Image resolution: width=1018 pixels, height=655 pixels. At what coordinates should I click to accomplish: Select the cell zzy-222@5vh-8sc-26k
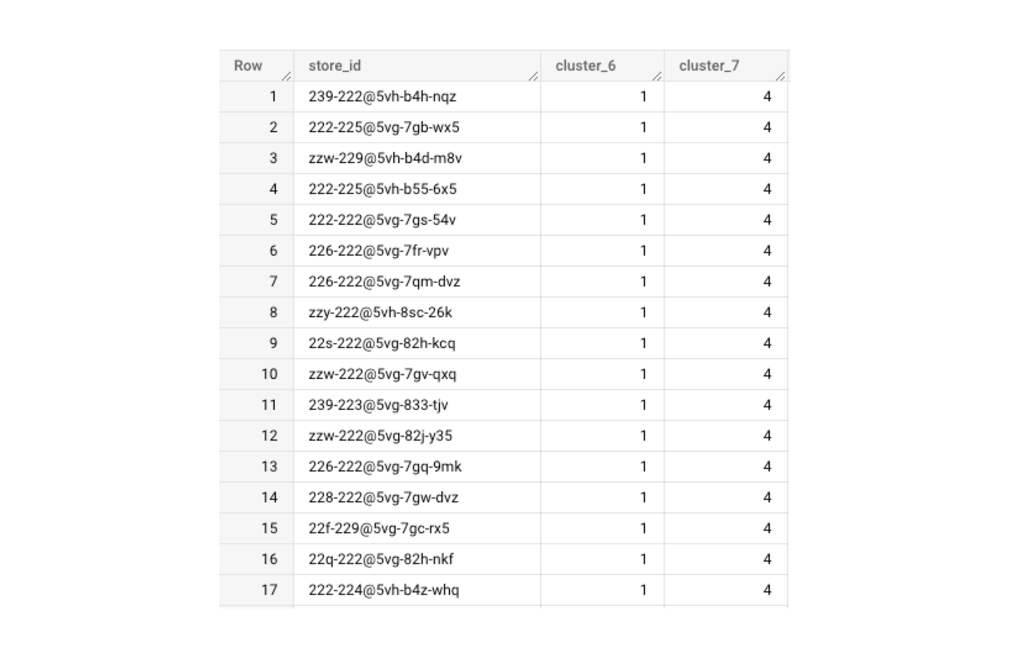[x=381, y=313]
